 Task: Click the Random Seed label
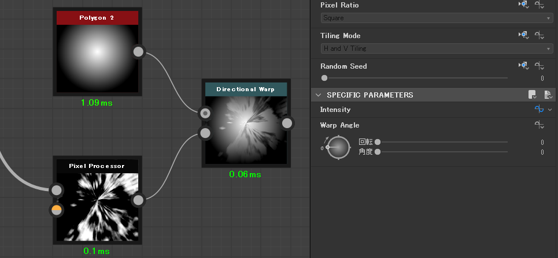(343, 66)
